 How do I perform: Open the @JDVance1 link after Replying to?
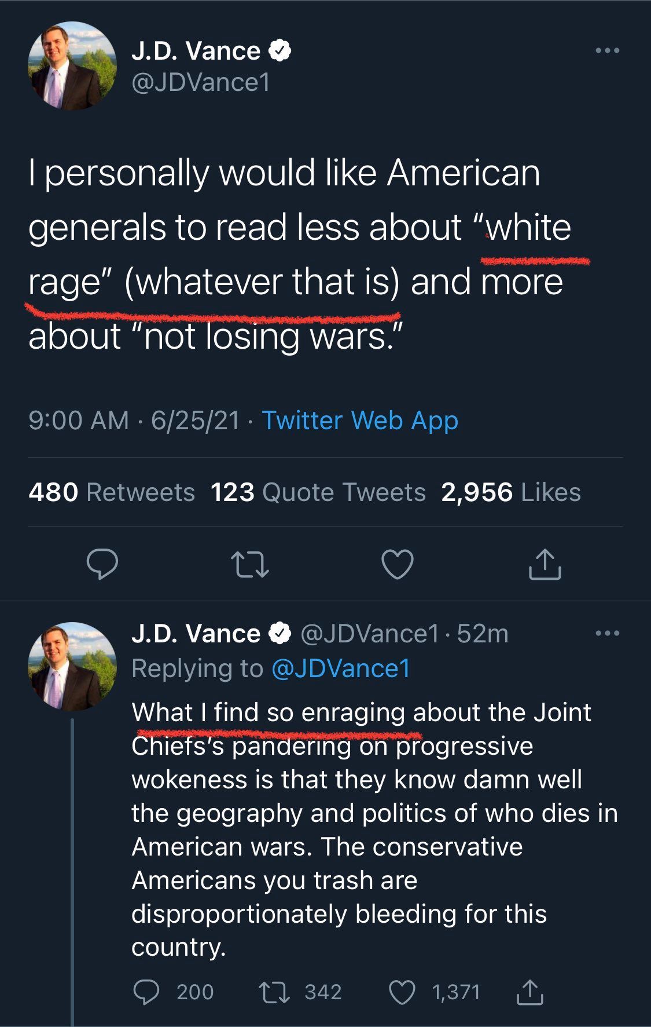coord(341,668)
